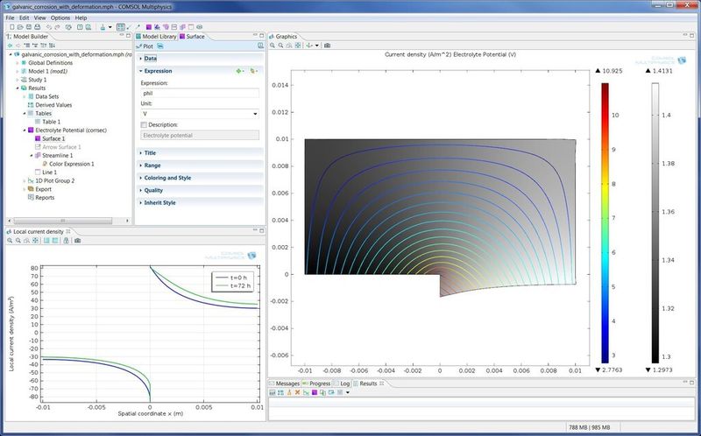Click snapshot icon in Local current density panel
Screen dimensions: 701x436
point(77,240)
